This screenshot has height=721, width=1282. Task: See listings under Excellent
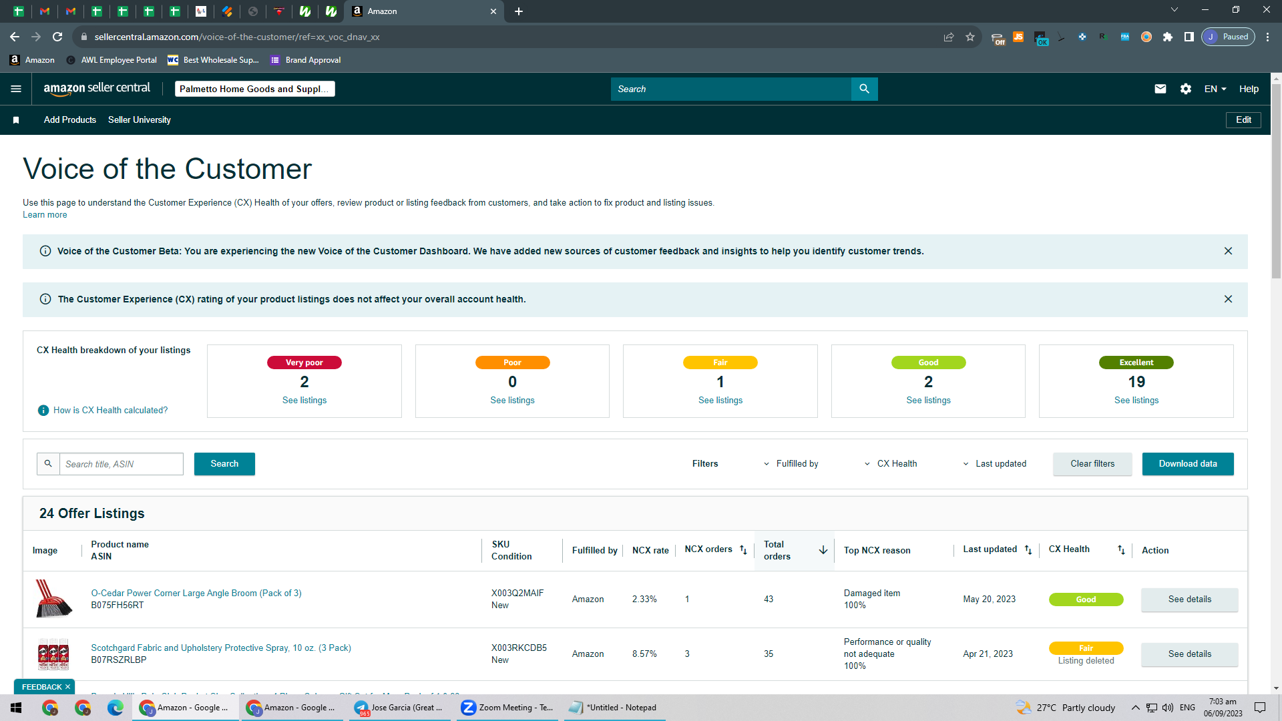click(x=1136, y=401)
